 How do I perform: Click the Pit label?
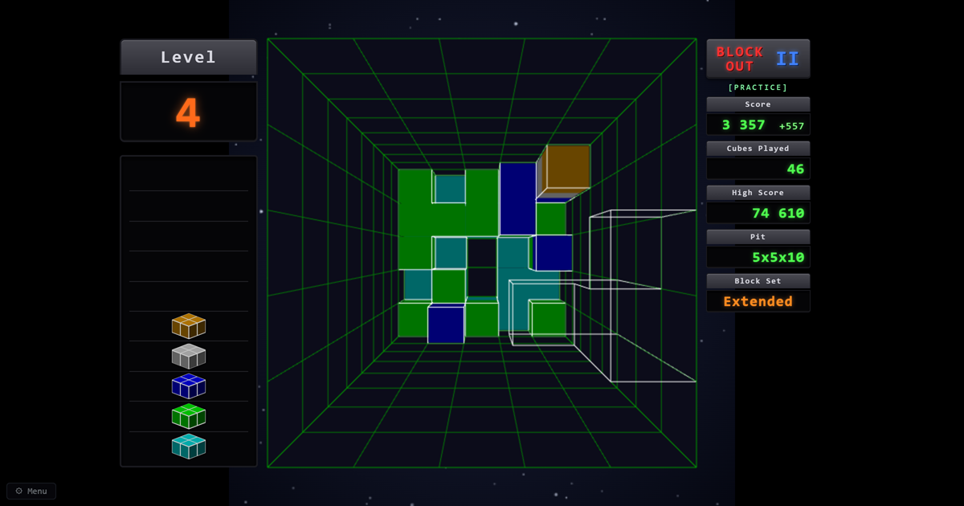pyautogui.click(x=758, y=237)
